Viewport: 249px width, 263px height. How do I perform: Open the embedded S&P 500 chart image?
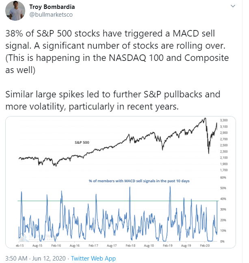tap(121, 182)
